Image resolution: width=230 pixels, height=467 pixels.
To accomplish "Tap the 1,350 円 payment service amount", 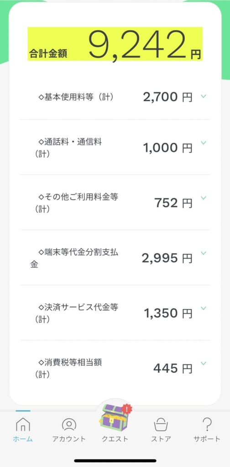I will (x=168, y=313).
